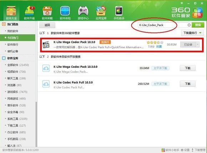
Task: Open 软件升级 with the update badge
Action: [29, 13]
